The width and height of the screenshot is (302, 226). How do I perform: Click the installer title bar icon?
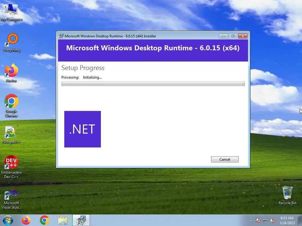pyautogui.click(x=61, y=36)
